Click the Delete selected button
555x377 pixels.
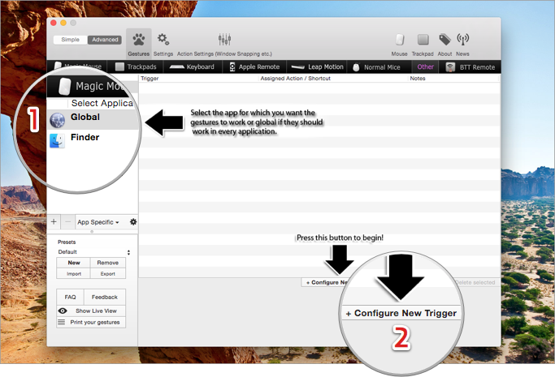click(475, 282)
